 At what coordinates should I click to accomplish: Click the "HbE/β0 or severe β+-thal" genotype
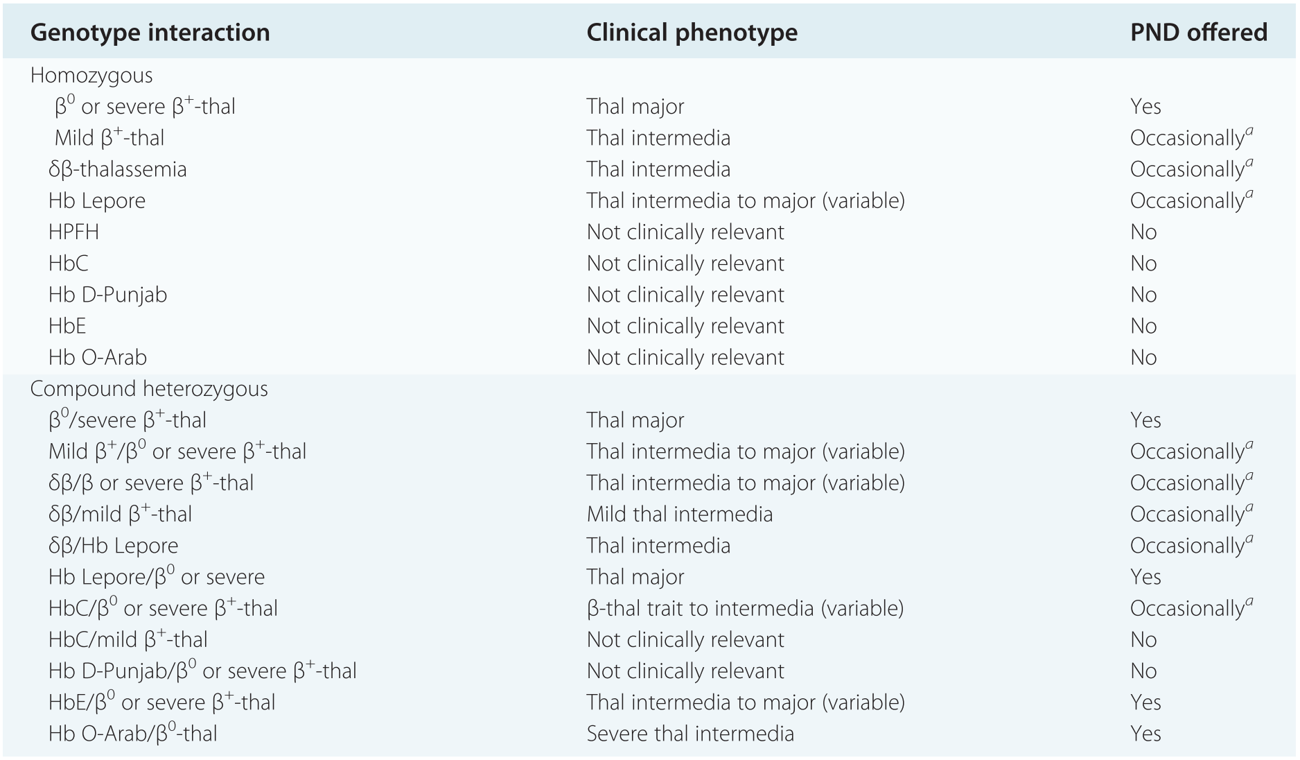click(161, 702)
